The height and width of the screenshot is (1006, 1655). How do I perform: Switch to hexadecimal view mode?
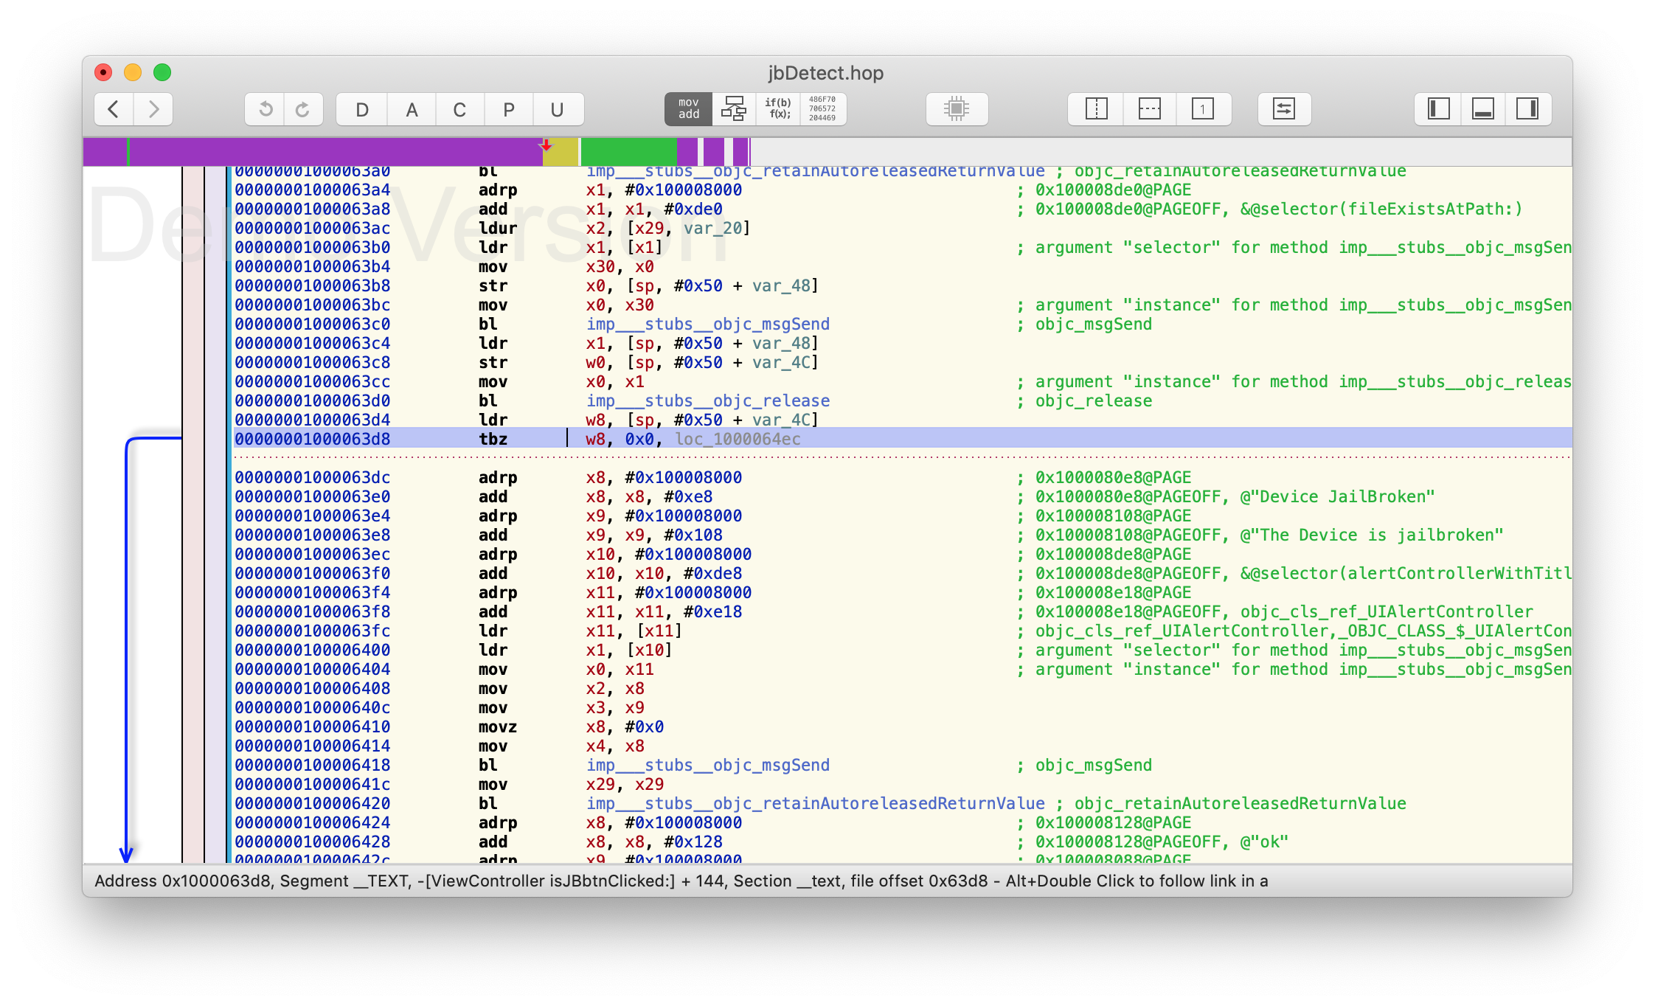822,109
